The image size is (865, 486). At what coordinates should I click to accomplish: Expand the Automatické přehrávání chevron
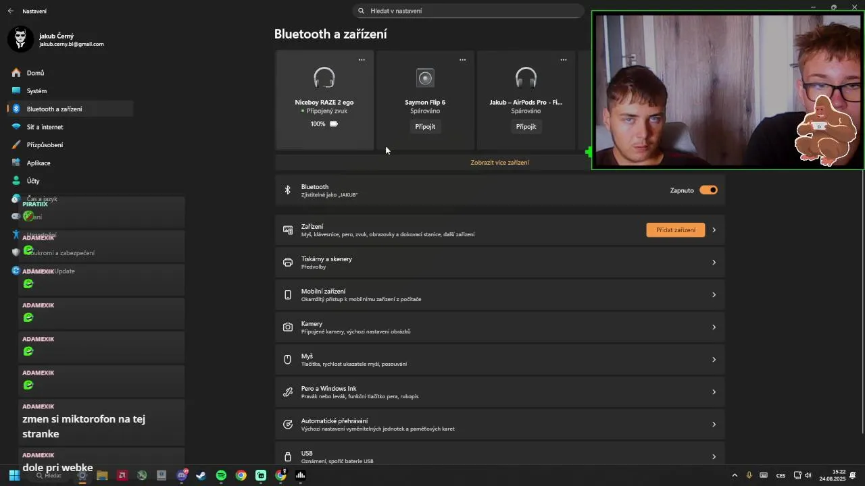[x=714, y=425]
